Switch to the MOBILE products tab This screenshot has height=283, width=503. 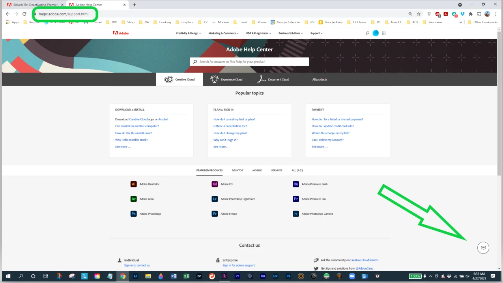click(257, 171)
